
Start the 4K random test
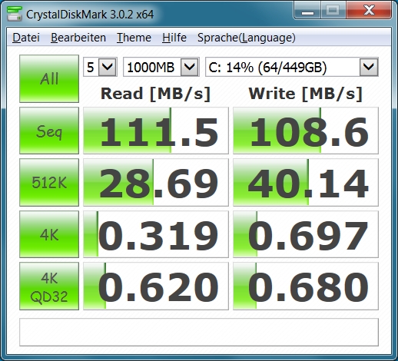[x=49, y=234]
